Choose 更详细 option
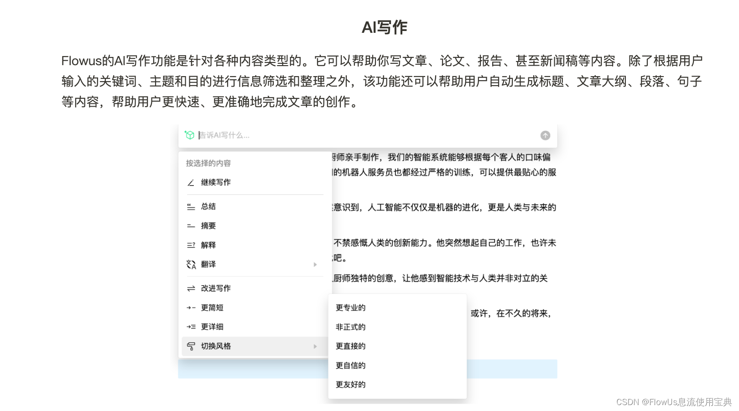The height and width of the screenshot is (411, 739). pyautogui.click(x=255, y=327)
